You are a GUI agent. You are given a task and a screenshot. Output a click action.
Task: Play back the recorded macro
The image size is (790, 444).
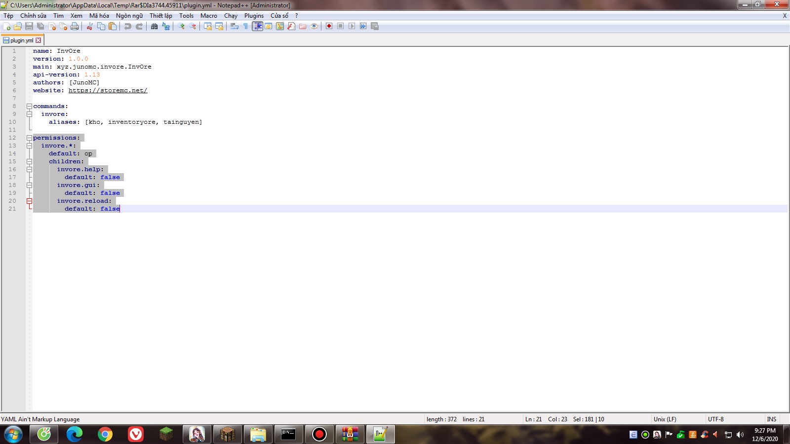coord(352,26)
